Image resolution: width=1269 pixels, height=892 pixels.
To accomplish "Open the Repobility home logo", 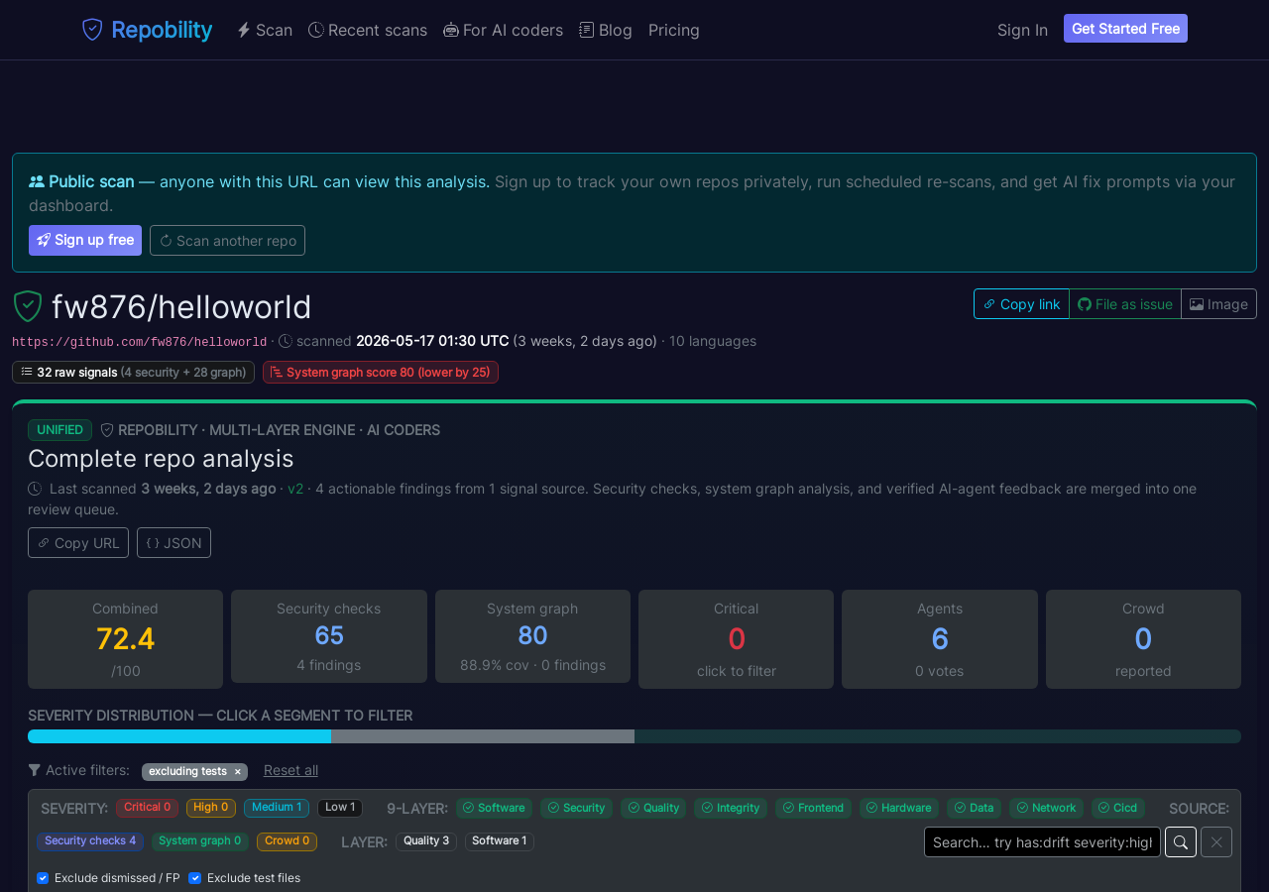I will [x=147, y=30].
